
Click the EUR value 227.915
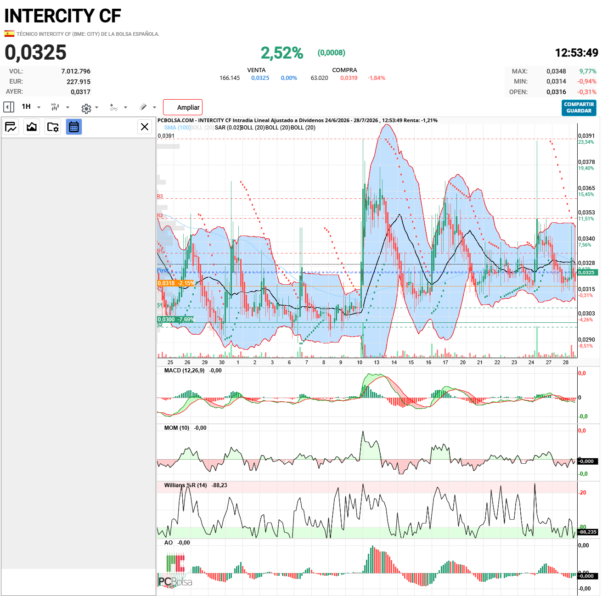click(79, 82)
